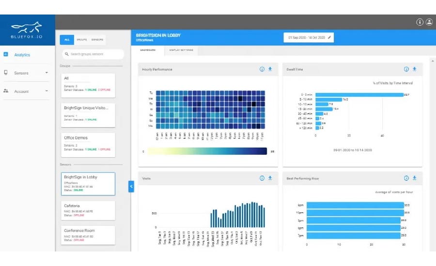Viewport: 436px width, 266px height.
Task: Download Best Performing Hour chart
Action: [x=414, y=178]
